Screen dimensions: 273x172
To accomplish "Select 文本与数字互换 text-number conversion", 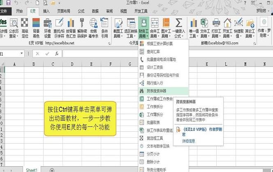I will (158, 146).
